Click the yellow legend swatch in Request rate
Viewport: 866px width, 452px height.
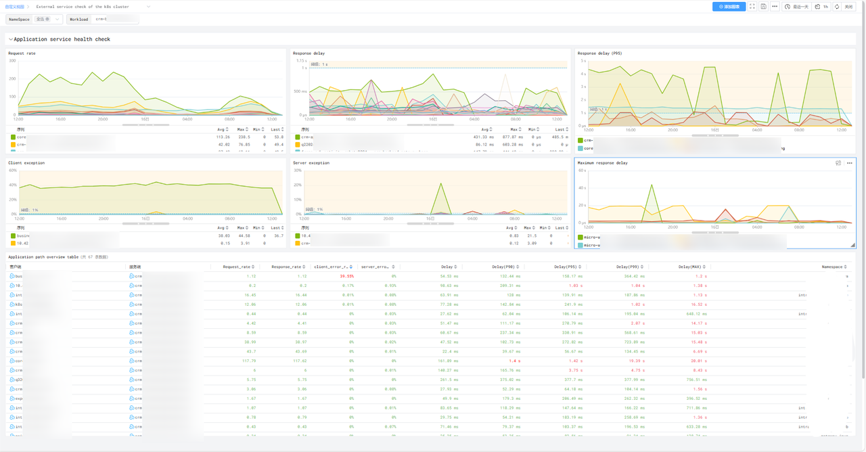[12, 144]
